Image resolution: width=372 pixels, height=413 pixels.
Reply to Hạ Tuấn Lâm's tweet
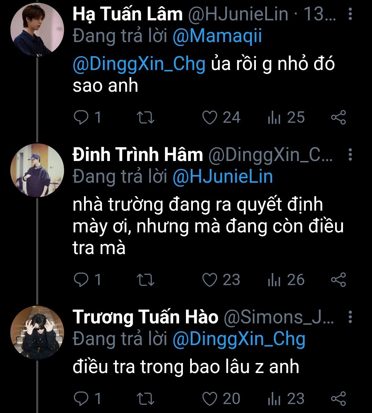click(81, 118)
